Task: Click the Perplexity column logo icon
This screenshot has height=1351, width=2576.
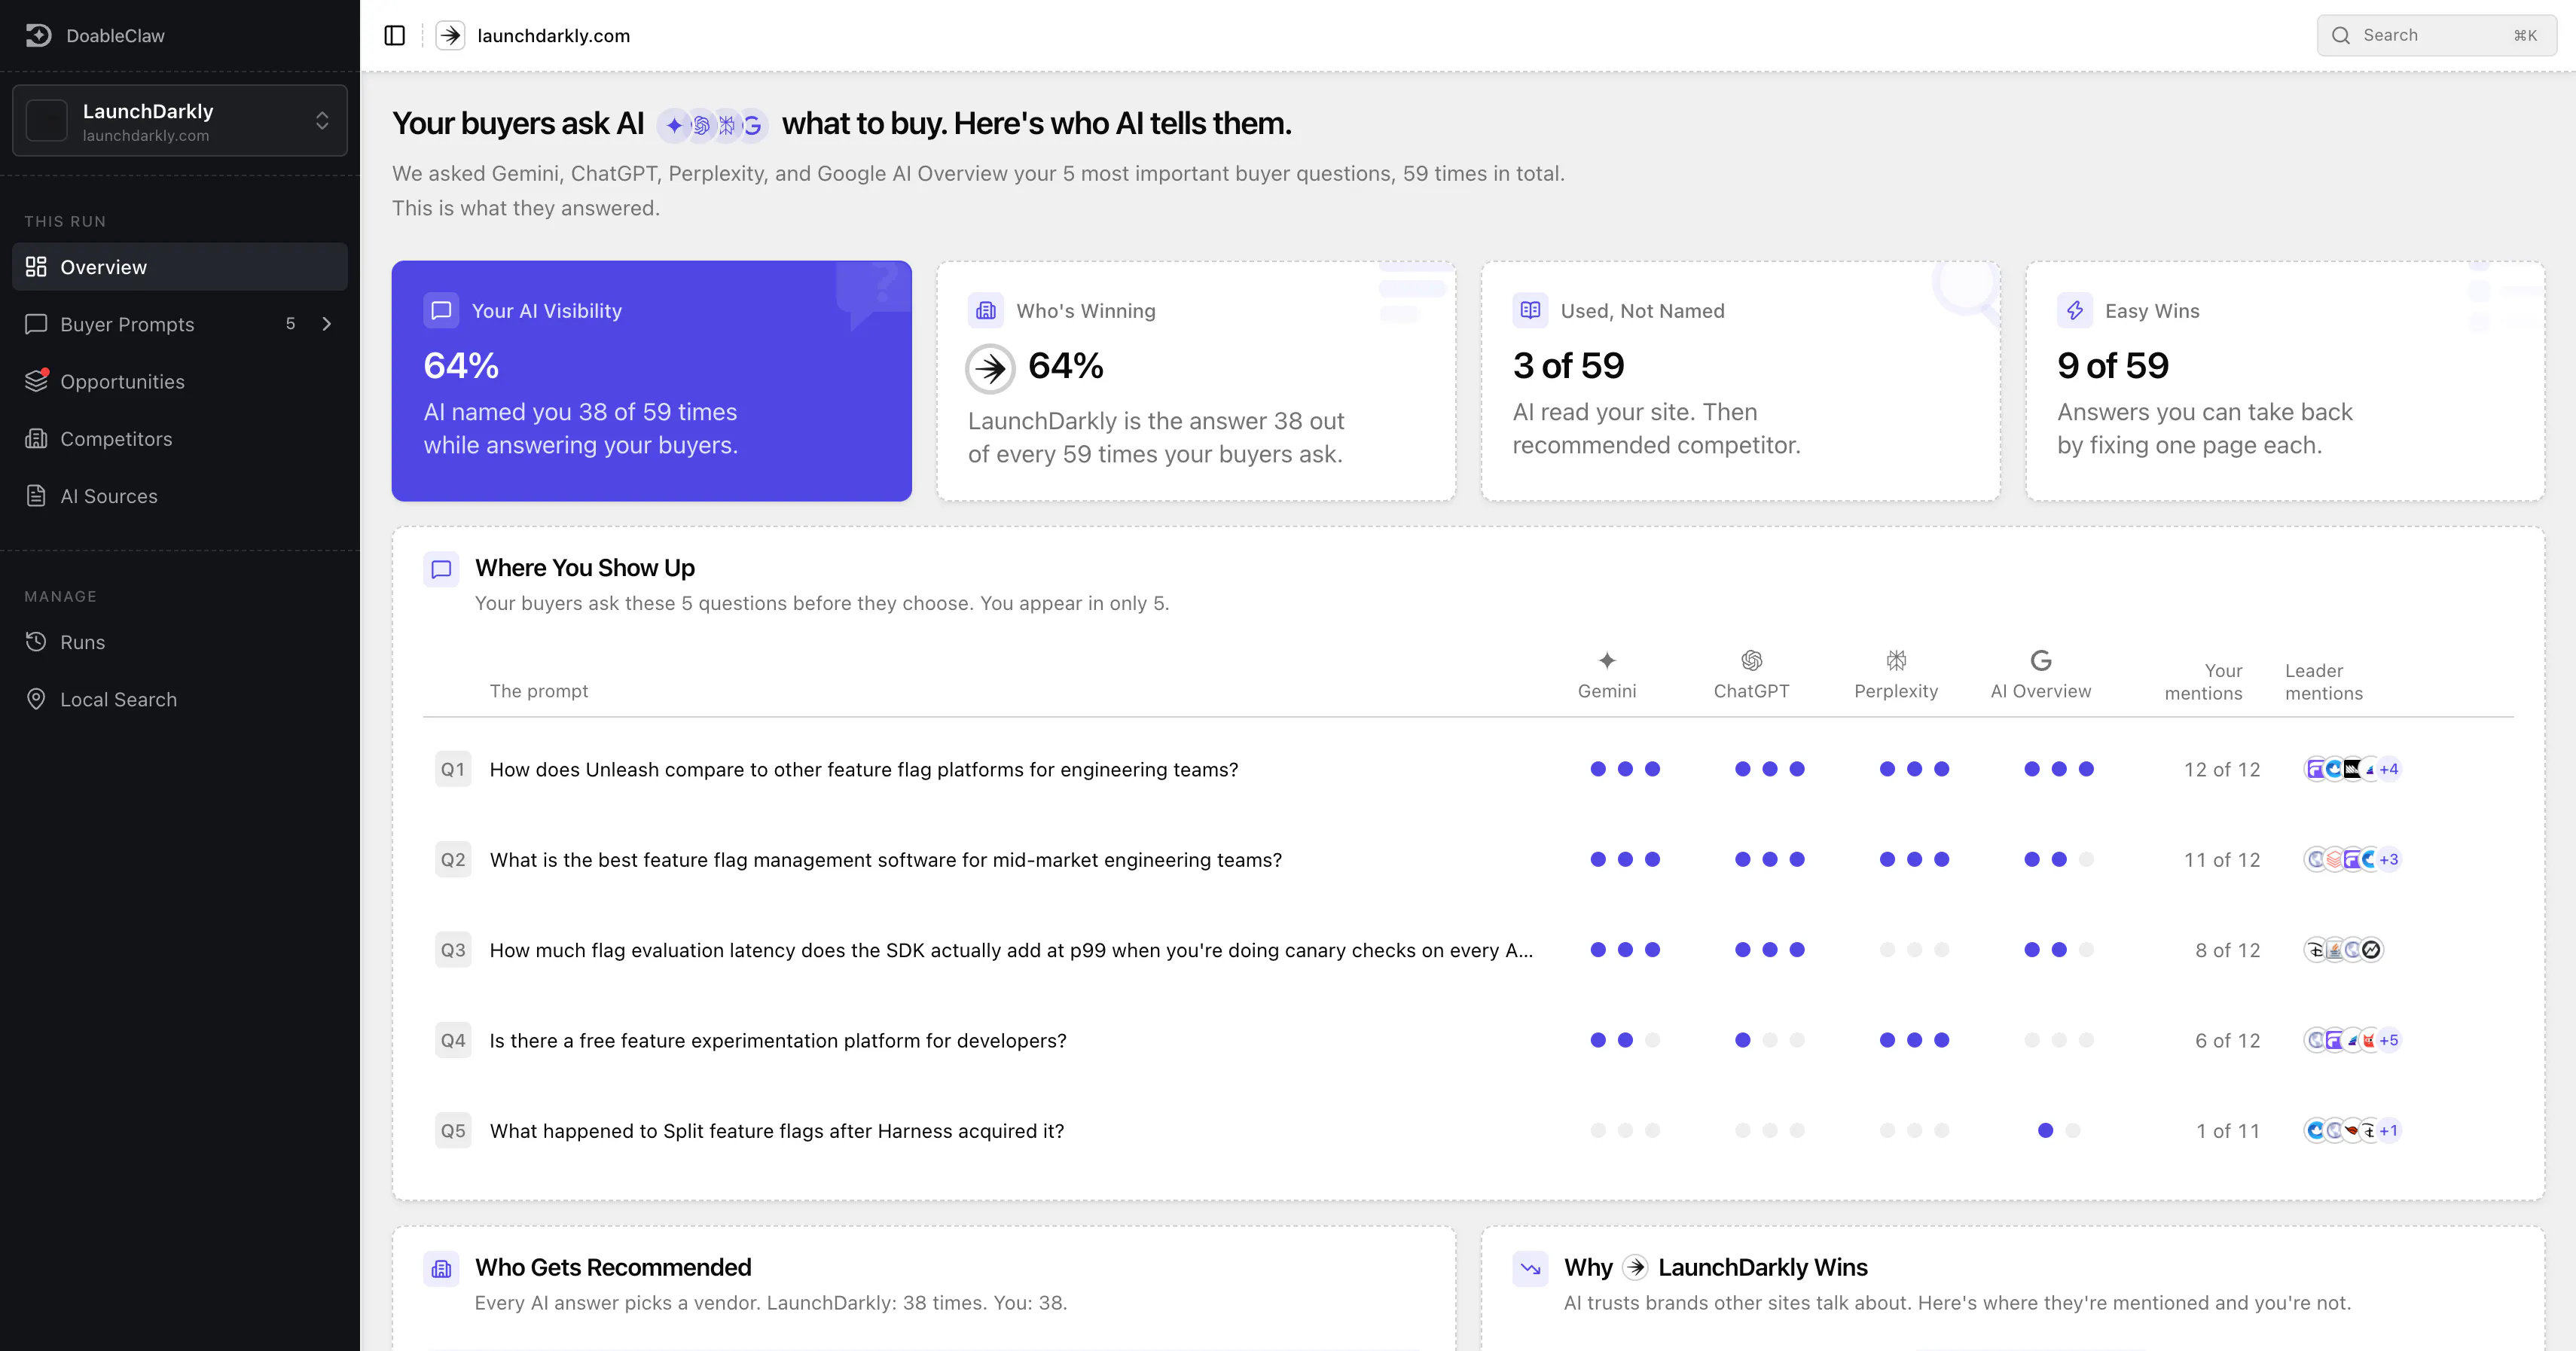Action: (x=1896, y=660)
